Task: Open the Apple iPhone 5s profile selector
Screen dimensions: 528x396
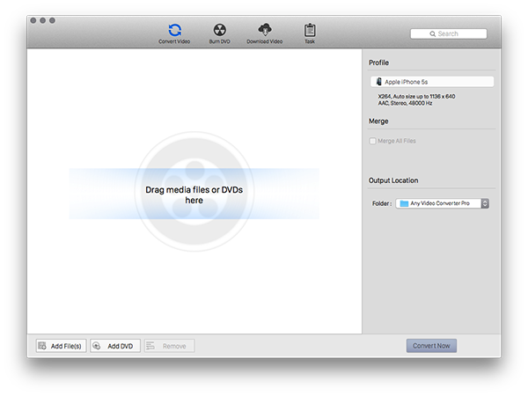Action: click(431, 82)
